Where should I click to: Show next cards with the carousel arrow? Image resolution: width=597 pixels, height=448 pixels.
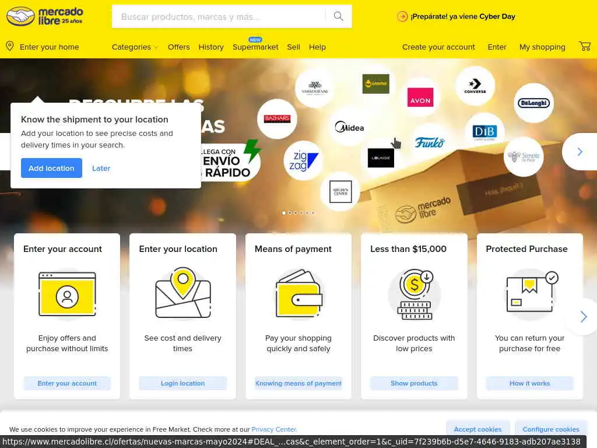[583, 317]
